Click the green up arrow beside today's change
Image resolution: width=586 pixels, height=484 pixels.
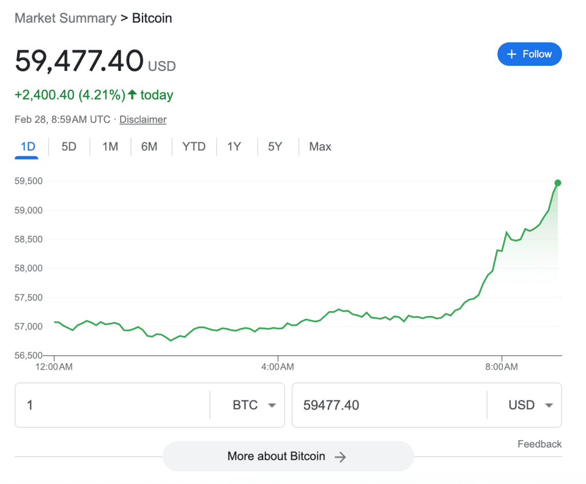coord(132,94)
